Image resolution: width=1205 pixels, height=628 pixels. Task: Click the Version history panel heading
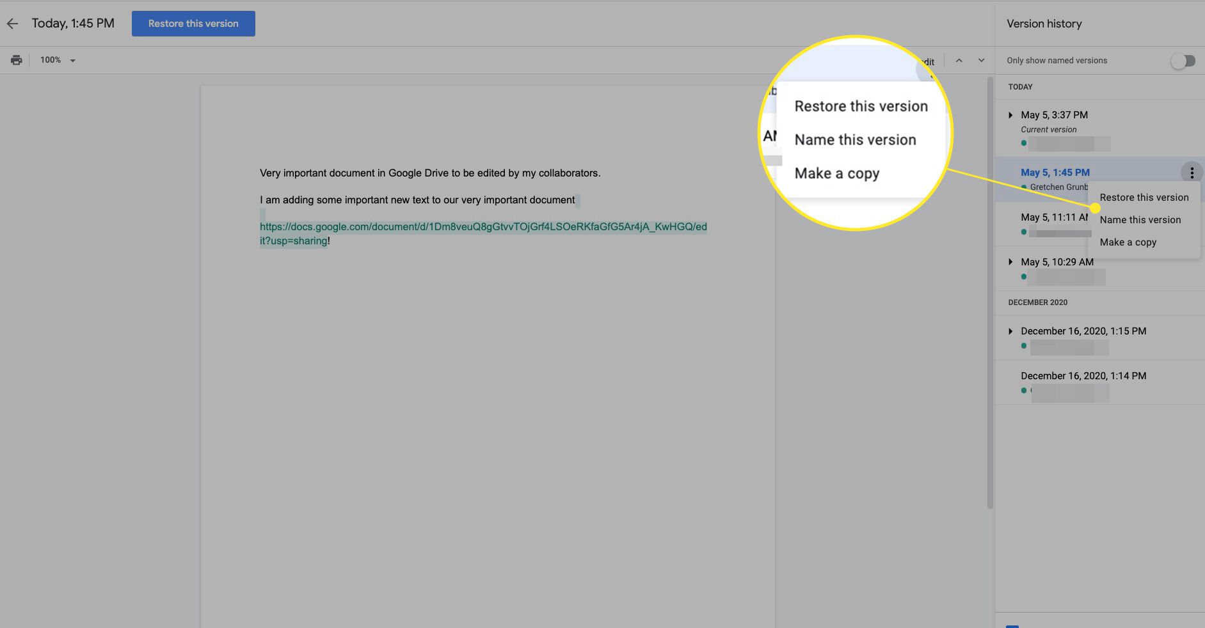pos(1044,24)
